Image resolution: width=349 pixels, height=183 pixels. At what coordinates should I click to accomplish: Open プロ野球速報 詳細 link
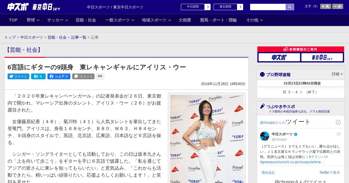337,74
